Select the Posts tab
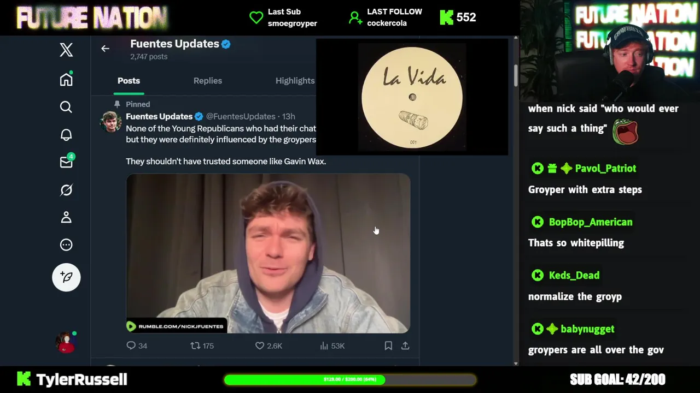 129,80
